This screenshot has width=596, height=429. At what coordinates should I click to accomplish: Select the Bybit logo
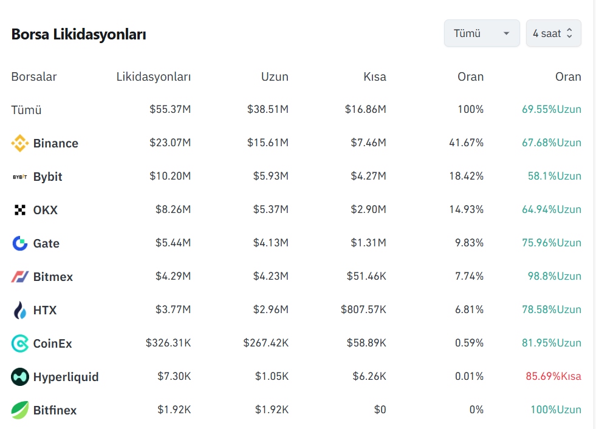point(18,176)
